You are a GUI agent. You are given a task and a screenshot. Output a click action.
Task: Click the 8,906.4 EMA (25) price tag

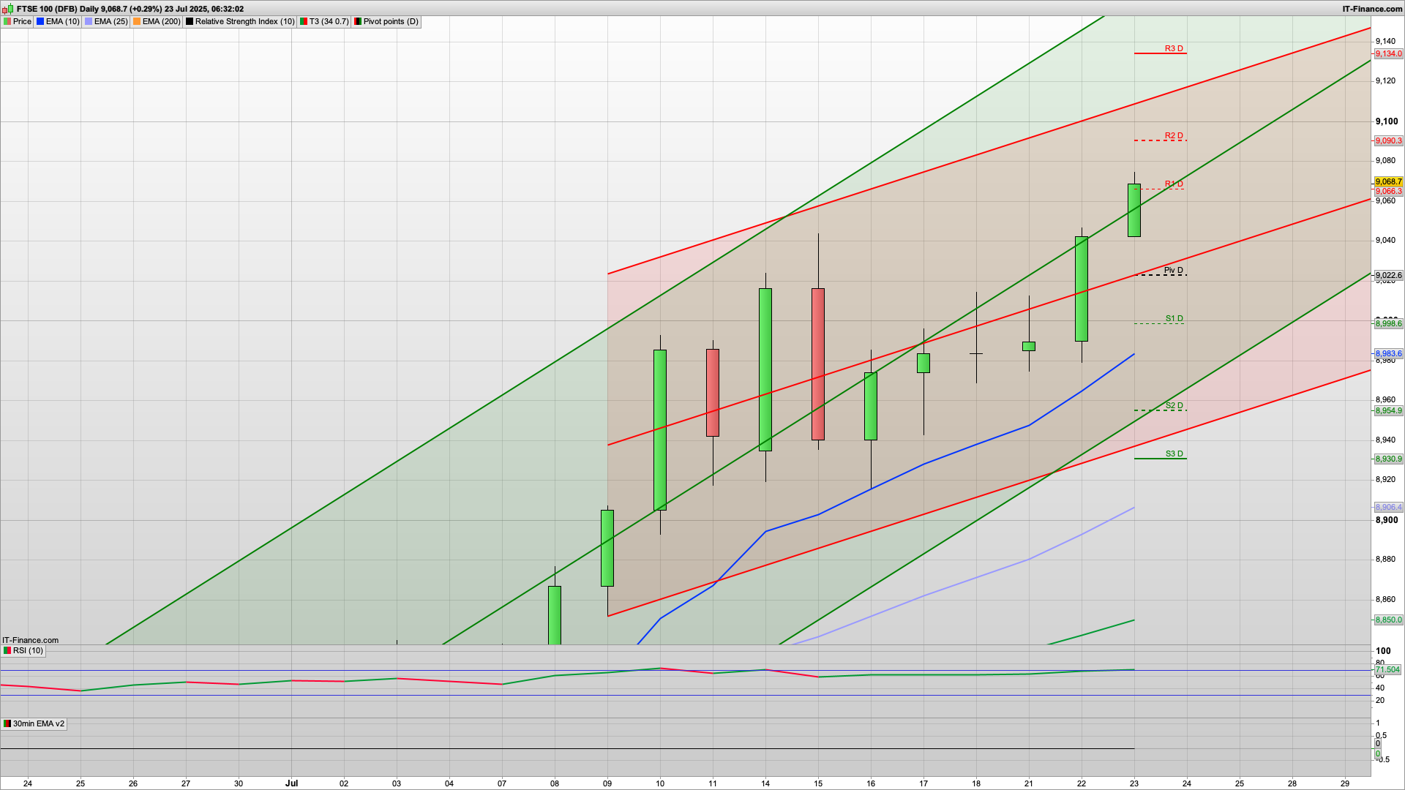1388,507
